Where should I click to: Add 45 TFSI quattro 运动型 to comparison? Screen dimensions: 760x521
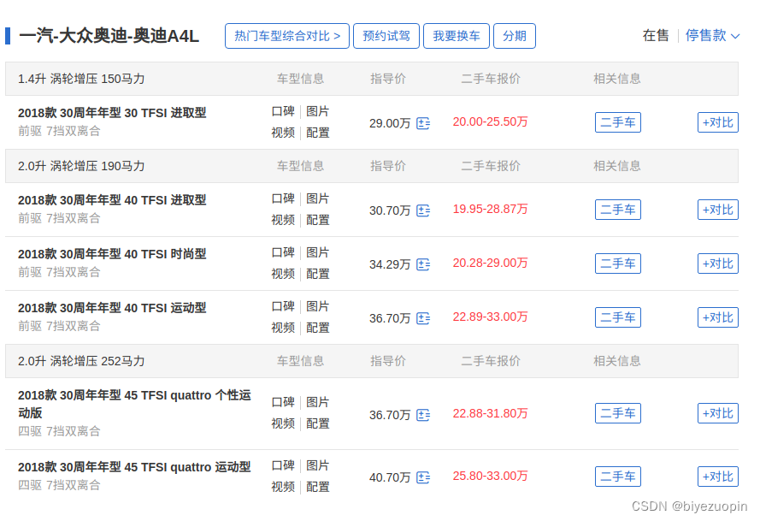(x=718, y=477)
